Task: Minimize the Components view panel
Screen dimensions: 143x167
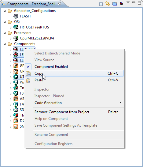Action: coord(134,2)
